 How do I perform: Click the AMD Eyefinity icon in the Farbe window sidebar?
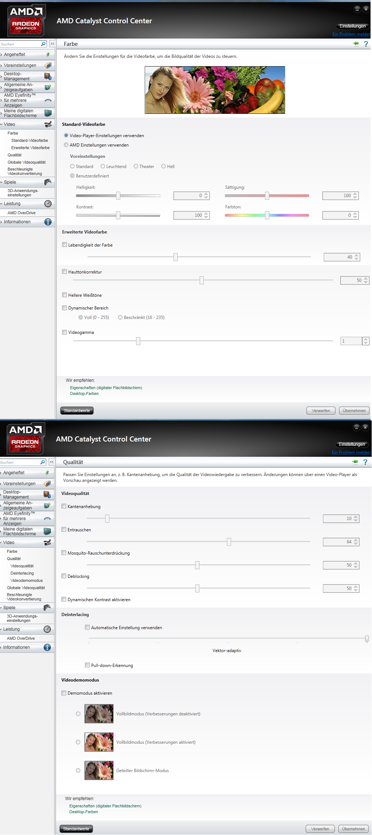point(48,100)
